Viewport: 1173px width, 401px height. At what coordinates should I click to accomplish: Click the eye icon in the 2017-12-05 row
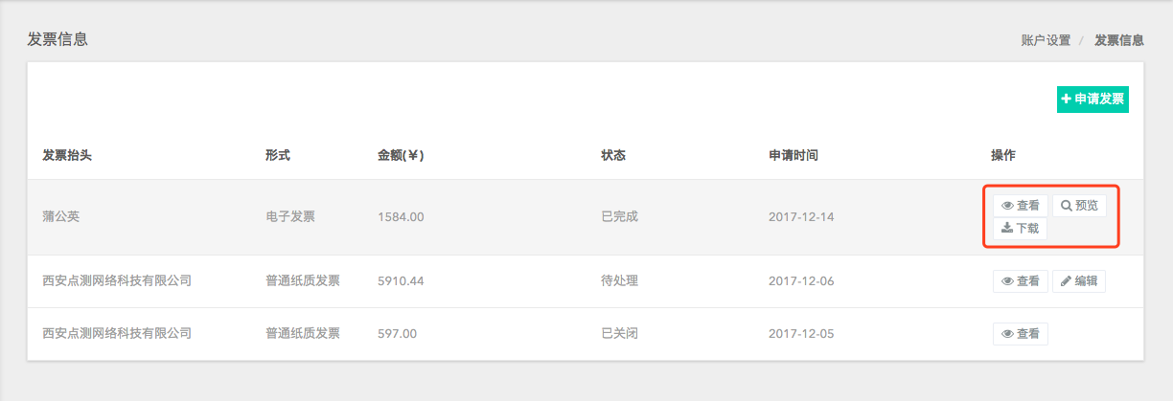pyautogui.click(x=1008, y=334)
